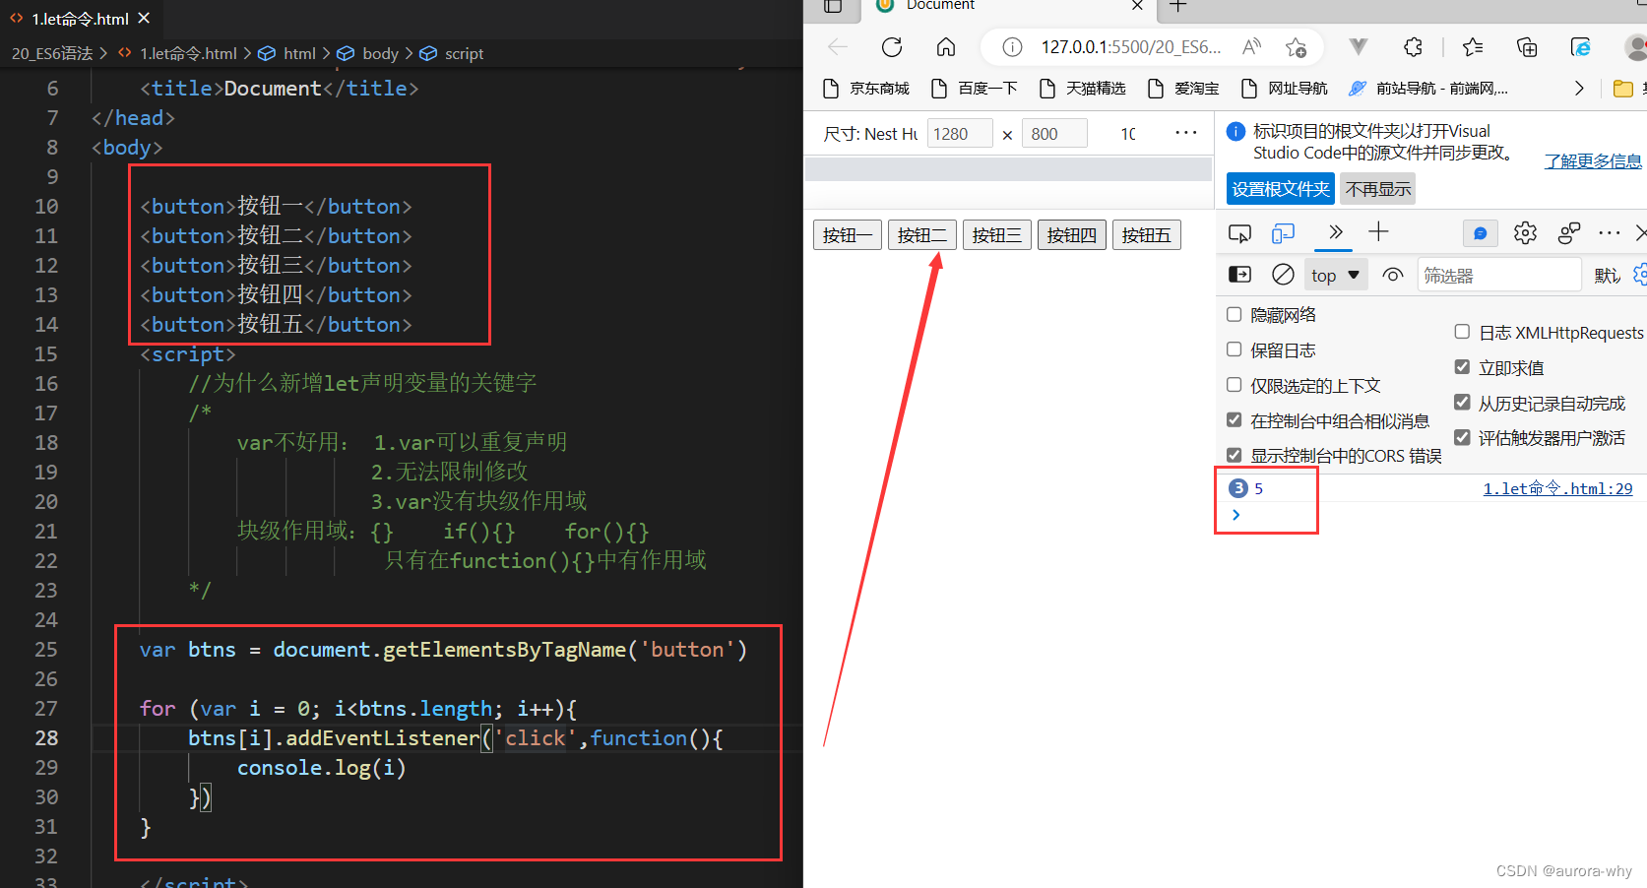Image resolution: width=1647 pixels, height=888 pixels.
Task: Enable 隐藏网络 checkbox
Action: coord(1235,314)
